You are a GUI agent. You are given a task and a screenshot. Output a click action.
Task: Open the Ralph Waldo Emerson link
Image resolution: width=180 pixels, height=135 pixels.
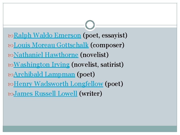(x=47, y=35)
